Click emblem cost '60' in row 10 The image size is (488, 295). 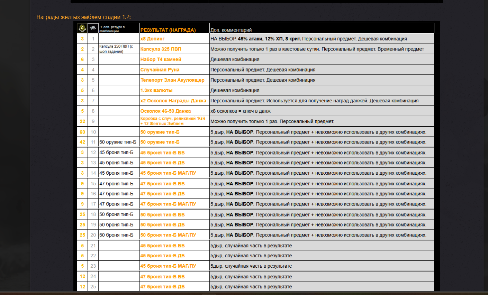click(x=82, y=132)
